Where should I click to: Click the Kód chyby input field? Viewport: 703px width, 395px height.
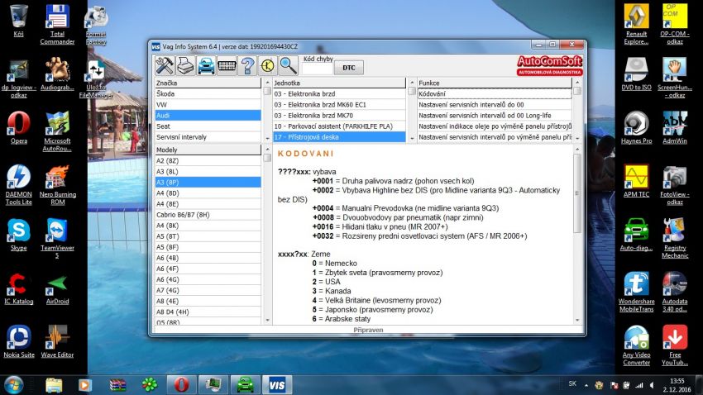click(x=317, y=68)
